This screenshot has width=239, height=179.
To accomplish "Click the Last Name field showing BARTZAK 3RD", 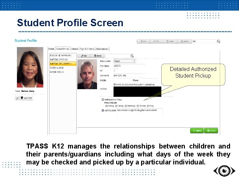I will 129,76.
